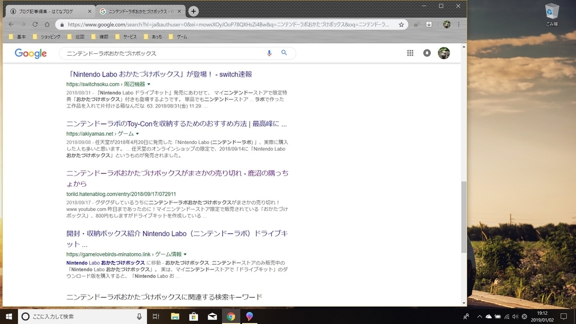The width and height of the screenshot is (576, 324).
Task: Expand switchsoku.com result options arrow
Action: click(x=148, y=84)
